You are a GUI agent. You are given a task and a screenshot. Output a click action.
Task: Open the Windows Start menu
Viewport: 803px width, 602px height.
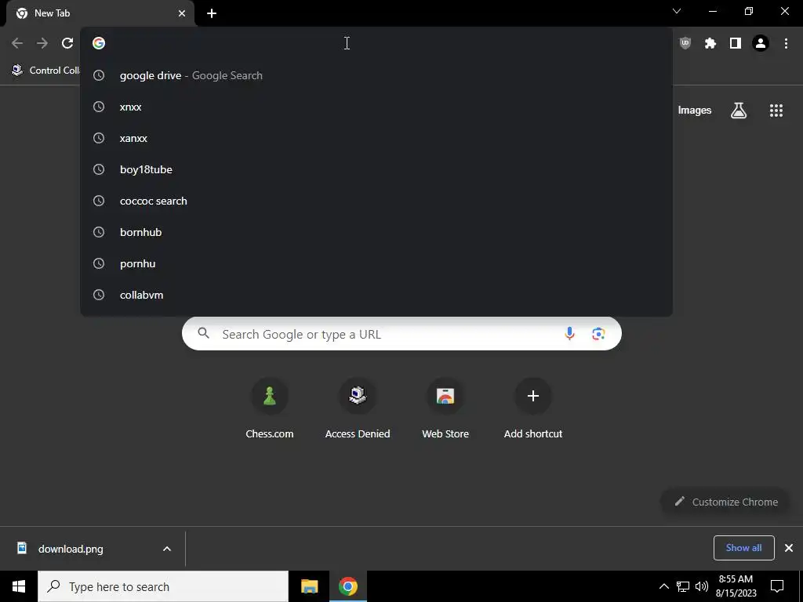point(19,586)
